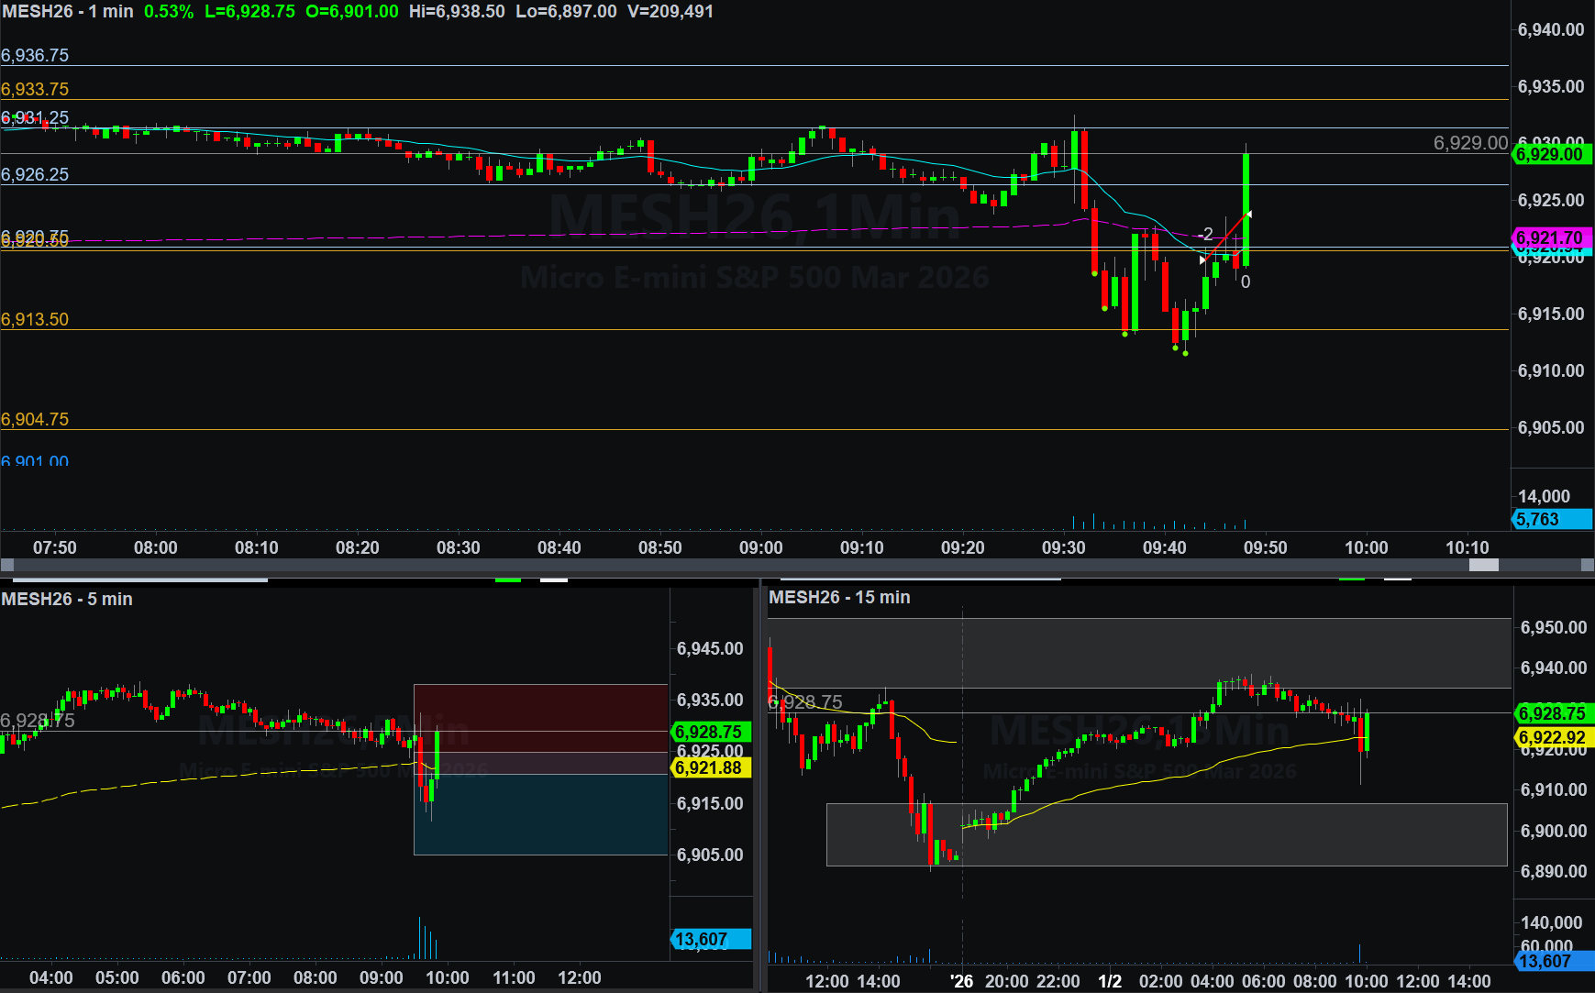
Task: Click the light scrollbar thumb under 1 min chart
Action: pos(1483,566)
